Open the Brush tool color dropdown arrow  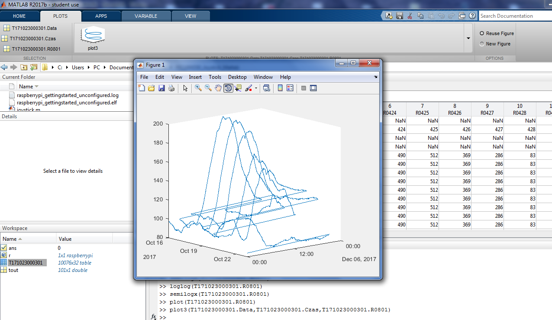tap(256, 88)
